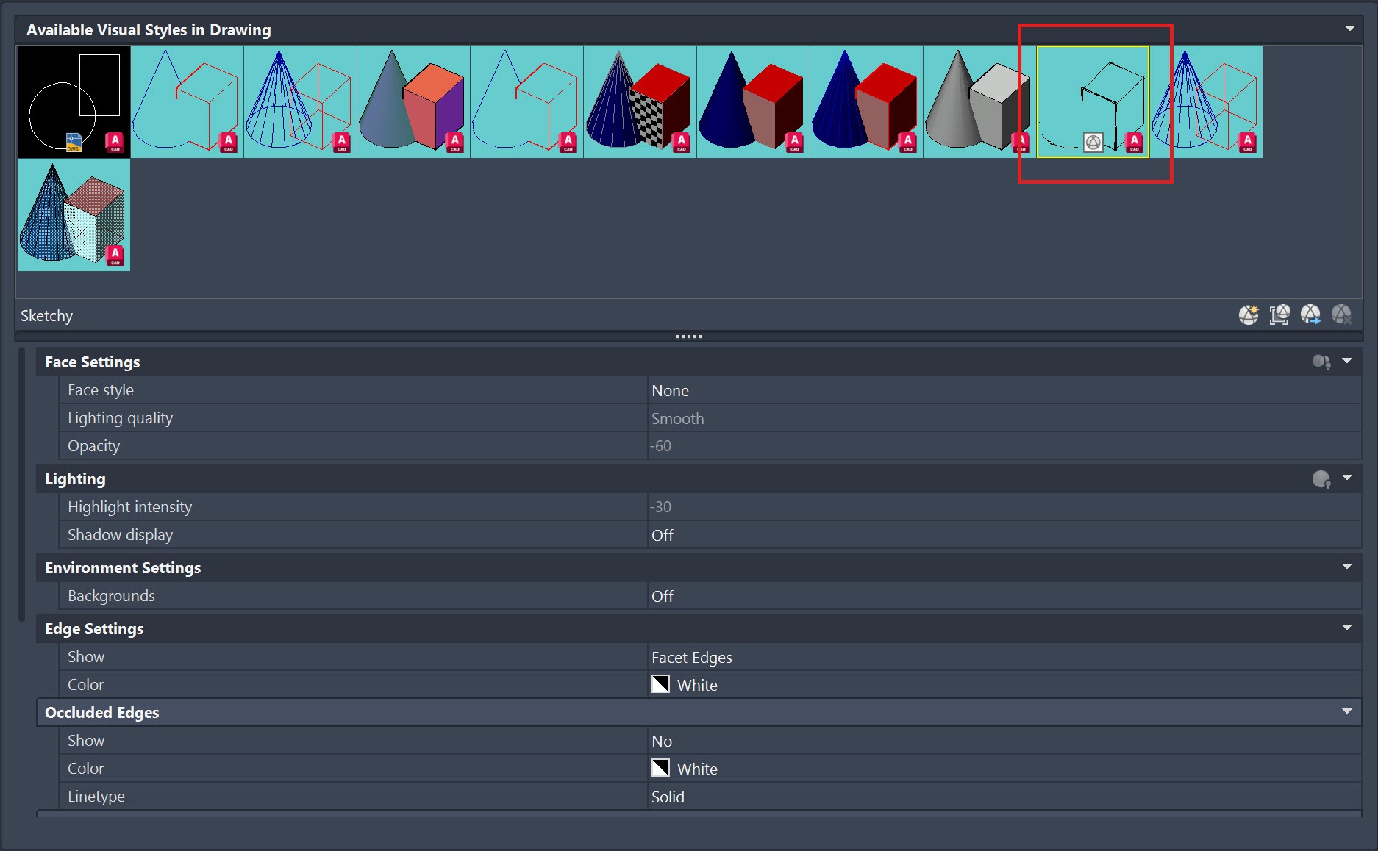Collapse the Edge Settings section arrow
Viewport: 1378px width, 851px height.
tap(1347, 628)
